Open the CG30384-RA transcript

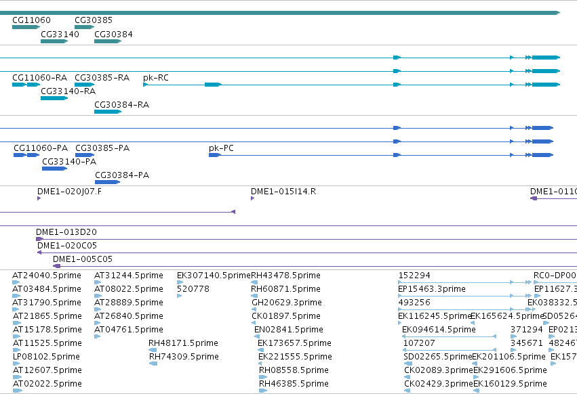point(107,112)
